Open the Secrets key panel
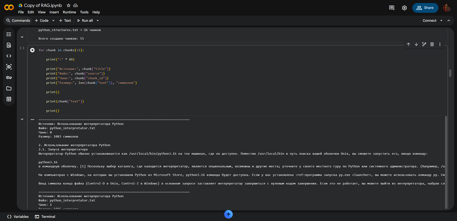Viewport: 457px width, 221px height. click(9, 77)
